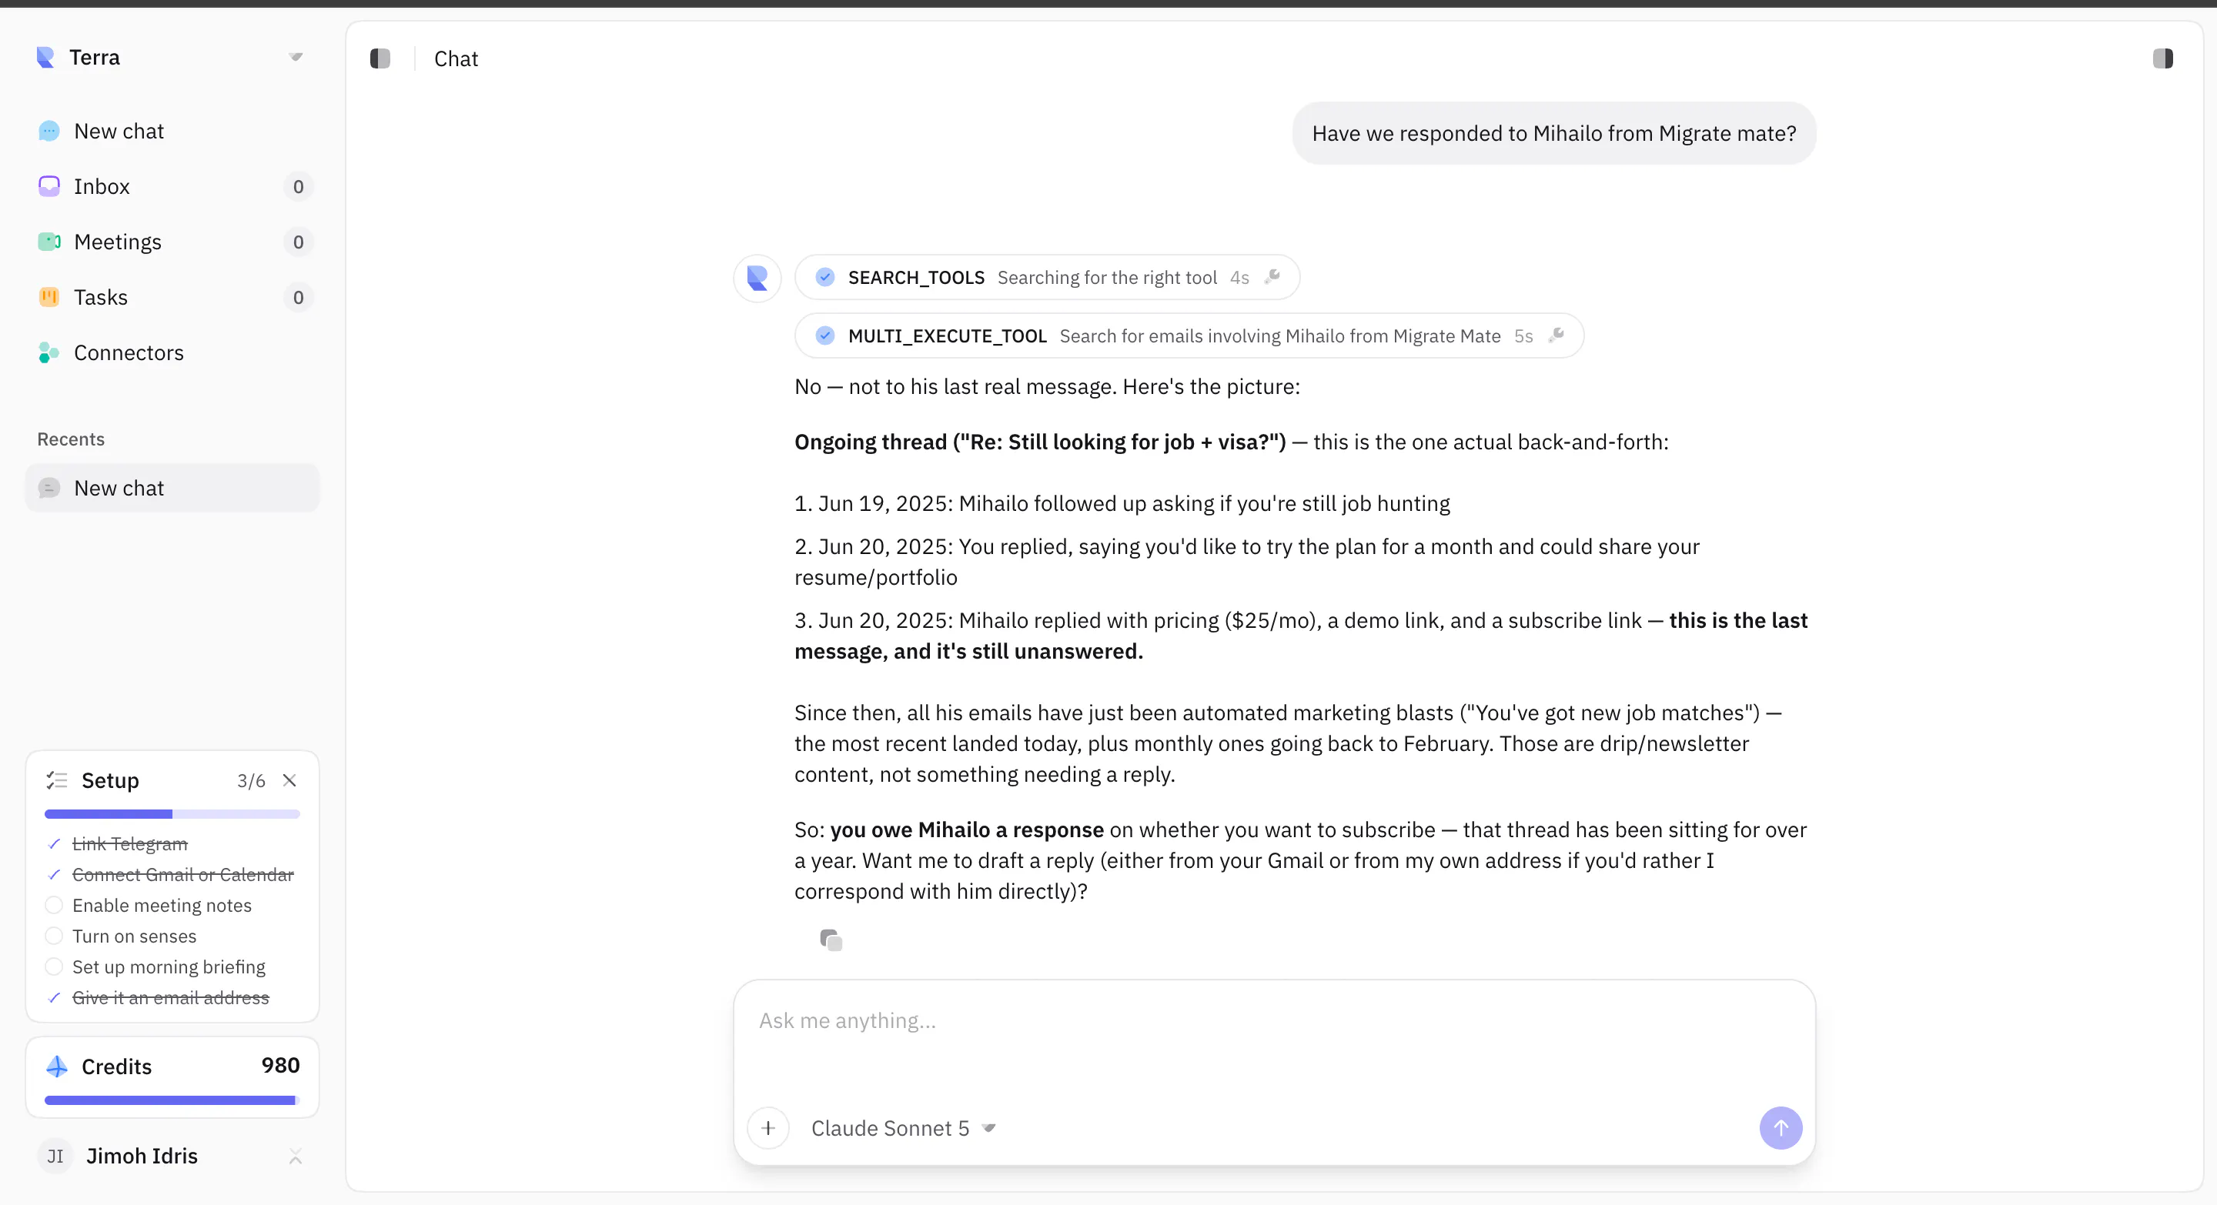Toggle the Link Telegram setup item
This screenshot has width=2217, height=1205.
[53, 844]
